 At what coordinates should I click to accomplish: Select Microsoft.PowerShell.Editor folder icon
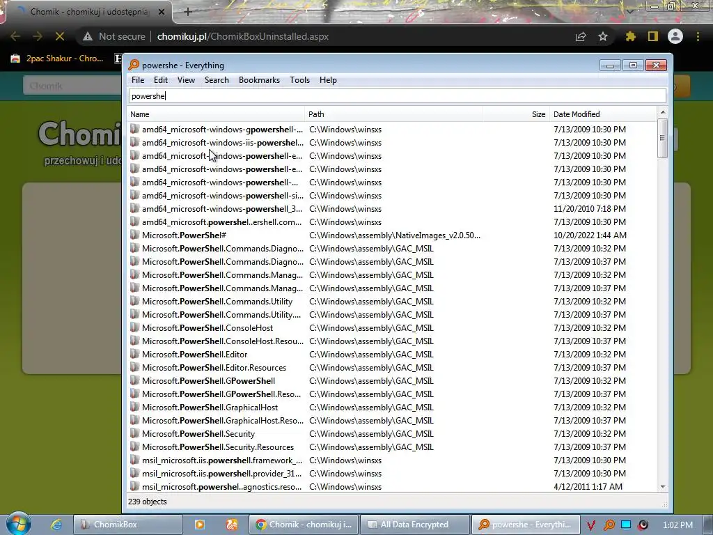pos(134,354)
